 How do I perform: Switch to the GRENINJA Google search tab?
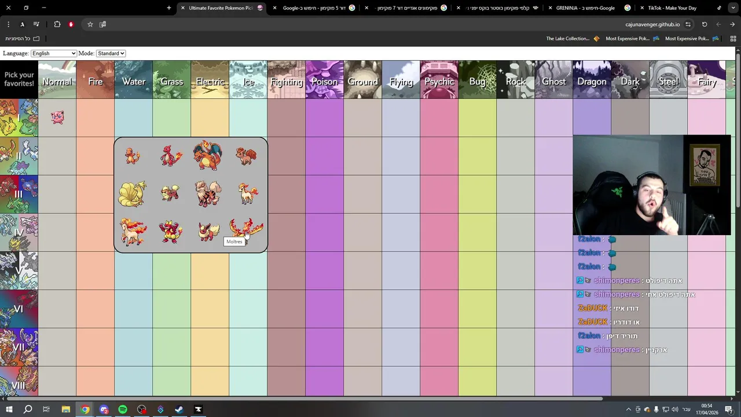590,8
